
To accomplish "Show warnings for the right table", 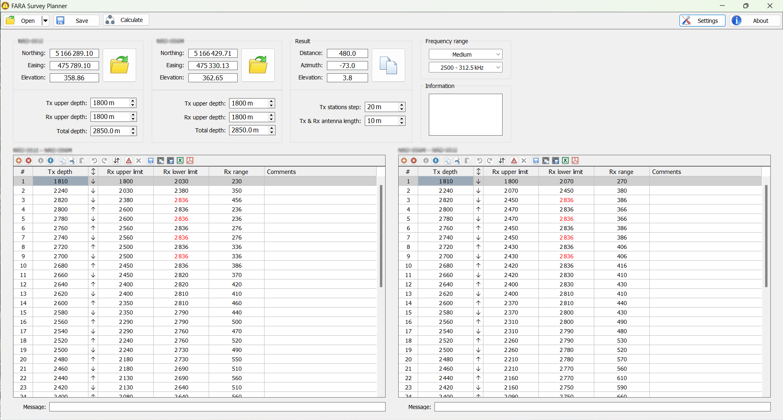I will click(514, 161).
